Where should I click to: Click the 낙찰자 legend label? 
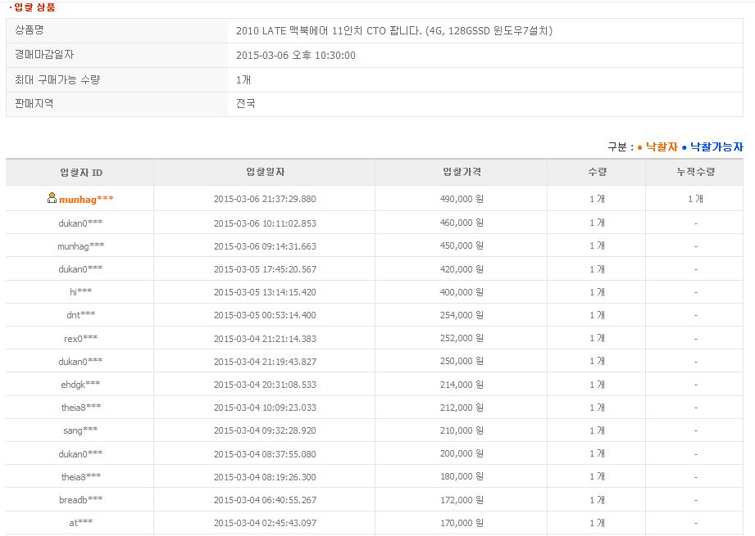pyautogui.click(x=662, y=147)
